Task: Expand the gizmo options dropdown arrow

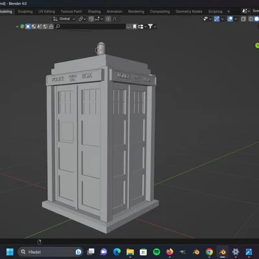Action: click(222, 19)
